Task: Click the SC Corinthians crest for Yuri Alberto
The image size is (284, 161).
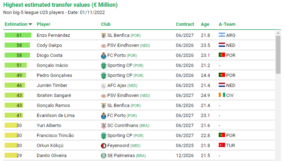Action: 103,126
